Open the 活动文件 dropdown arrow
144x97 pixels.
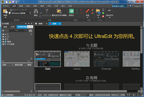pos(110,18)
